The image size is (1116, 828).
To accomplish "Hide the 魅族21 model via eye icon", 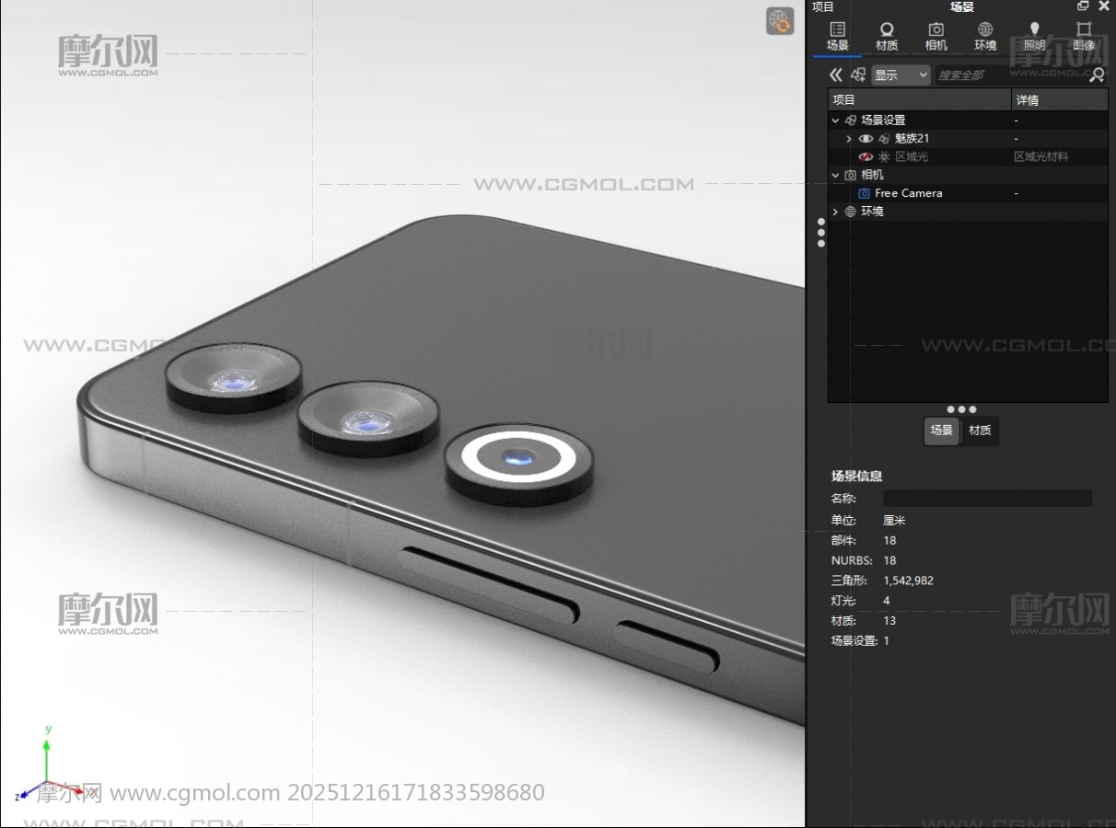I will (866, 139).
